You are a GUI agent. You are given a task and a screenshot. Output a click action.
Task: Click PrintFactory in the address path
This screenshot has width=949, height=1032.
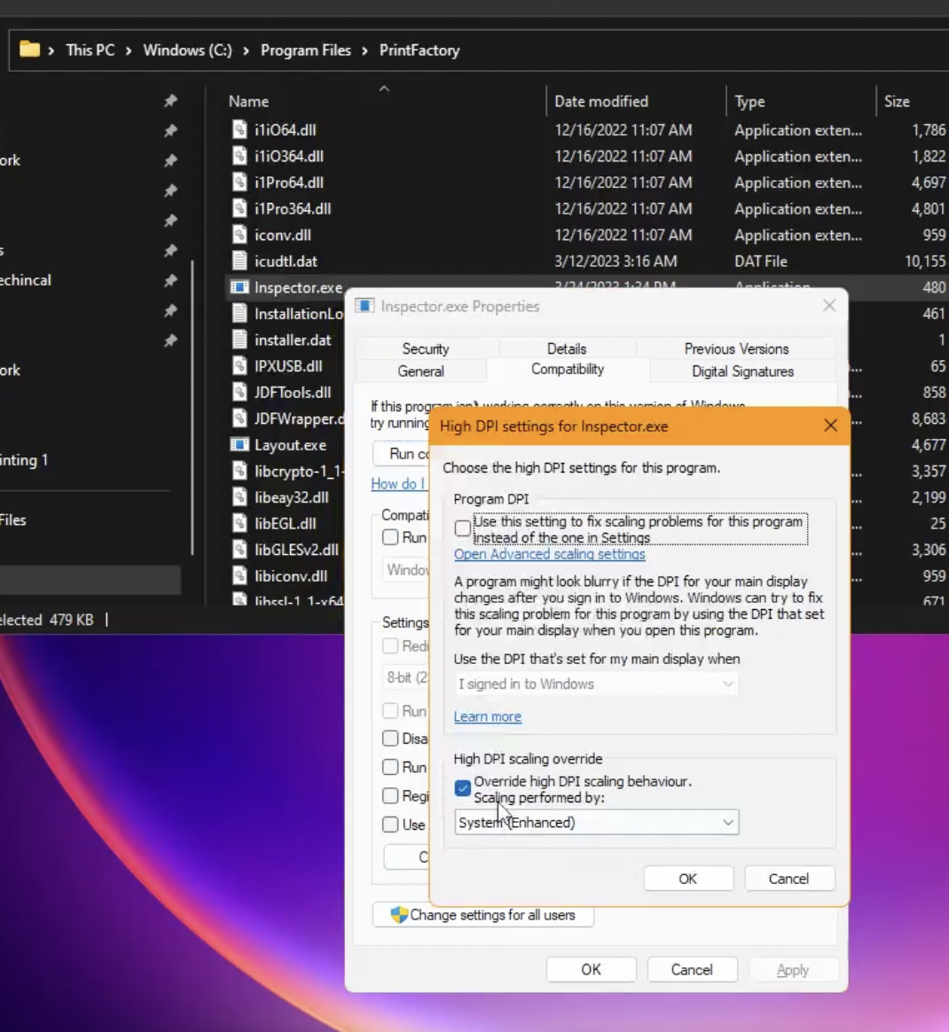pos(420,50)
